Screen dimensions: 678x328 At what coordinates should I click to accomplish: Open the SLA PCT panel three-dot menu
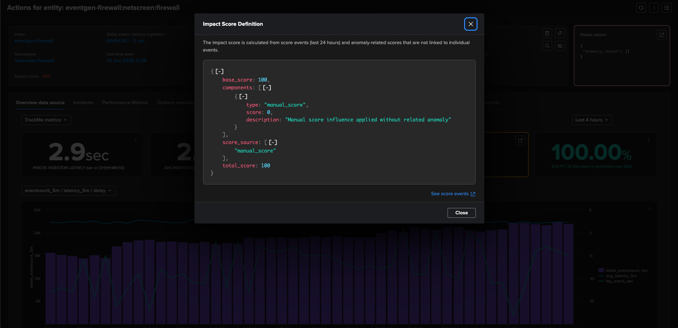(648, 141)
